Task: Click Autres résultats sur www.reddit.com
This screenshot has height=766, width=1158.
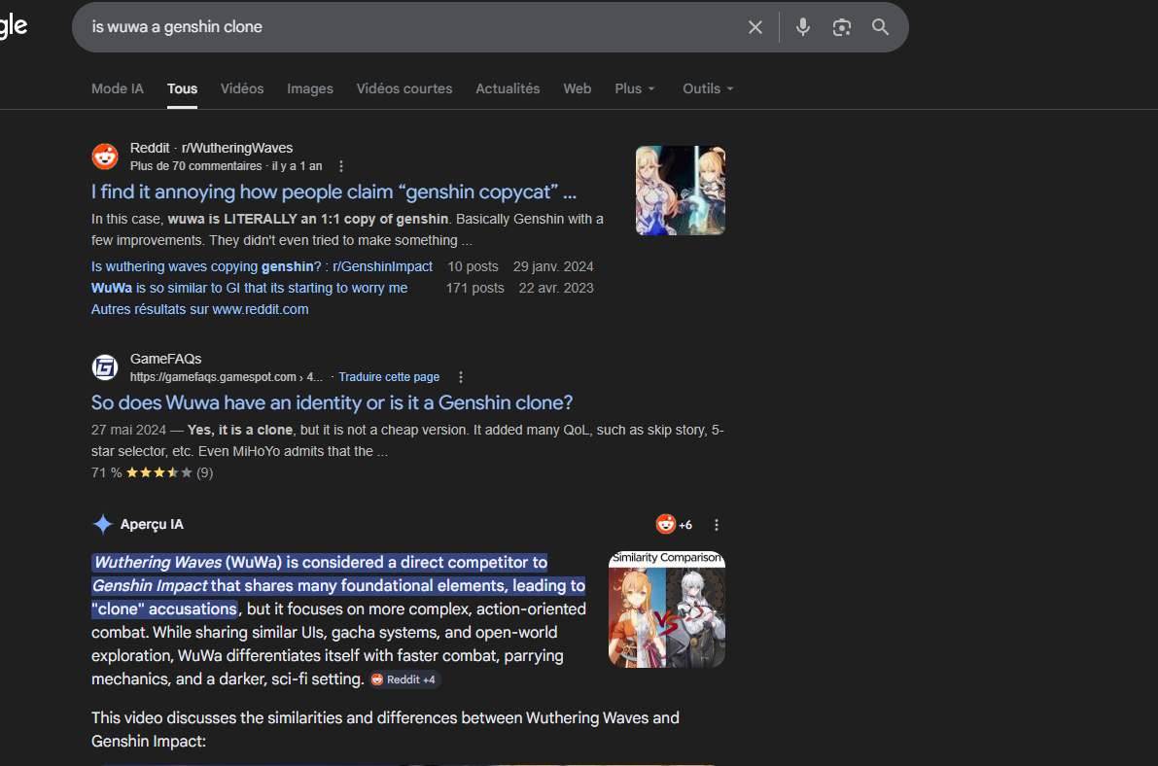Action: 200,309
